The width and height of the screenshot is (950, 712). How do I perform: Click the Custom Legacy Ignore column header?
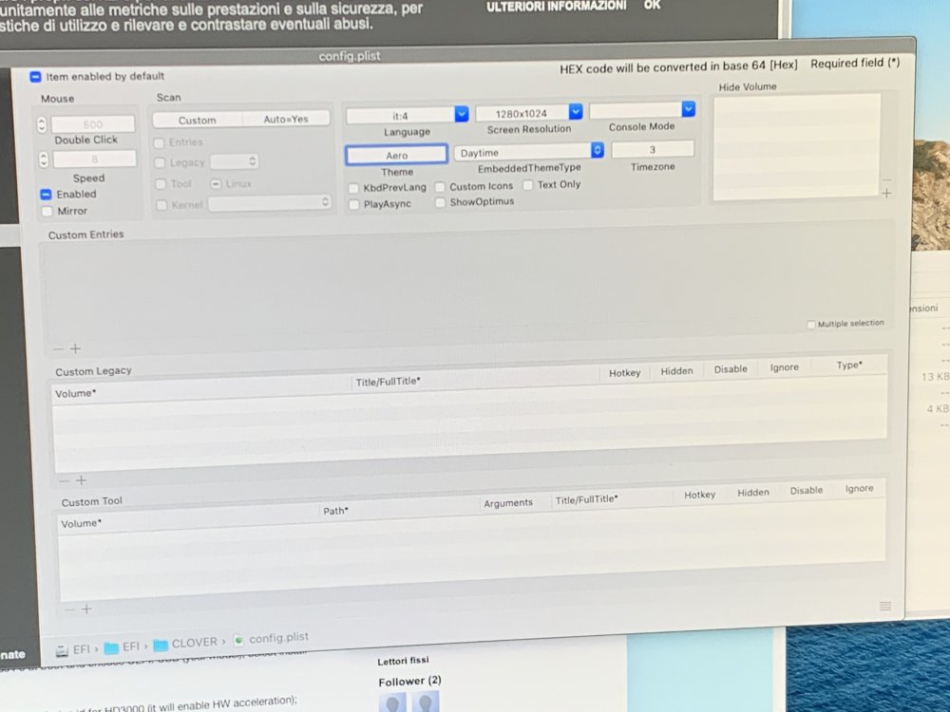784,367
